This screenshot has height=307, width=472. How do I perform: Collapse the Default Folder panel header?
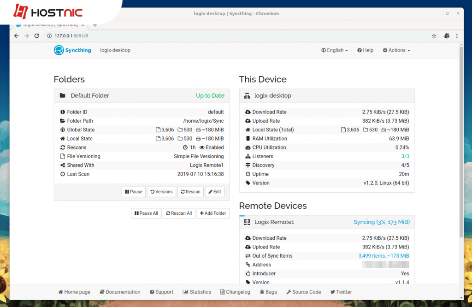[142, 96]
